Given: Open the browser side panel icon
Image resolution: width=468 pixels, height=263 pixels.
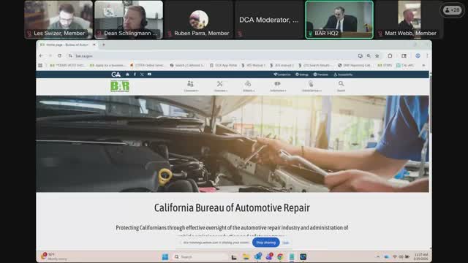Looking at the screenshot, I should (404, 56).
